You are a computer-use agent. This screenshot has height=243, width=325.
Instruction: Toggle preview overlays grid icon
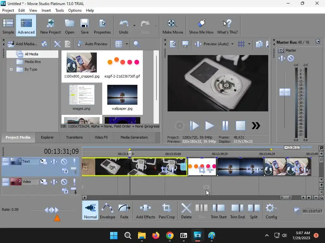(x=241, y=44)
